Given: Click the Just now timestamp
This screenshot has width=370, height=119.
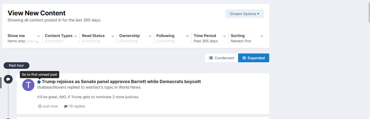Looking at the screenshot, I should [48, 106].
